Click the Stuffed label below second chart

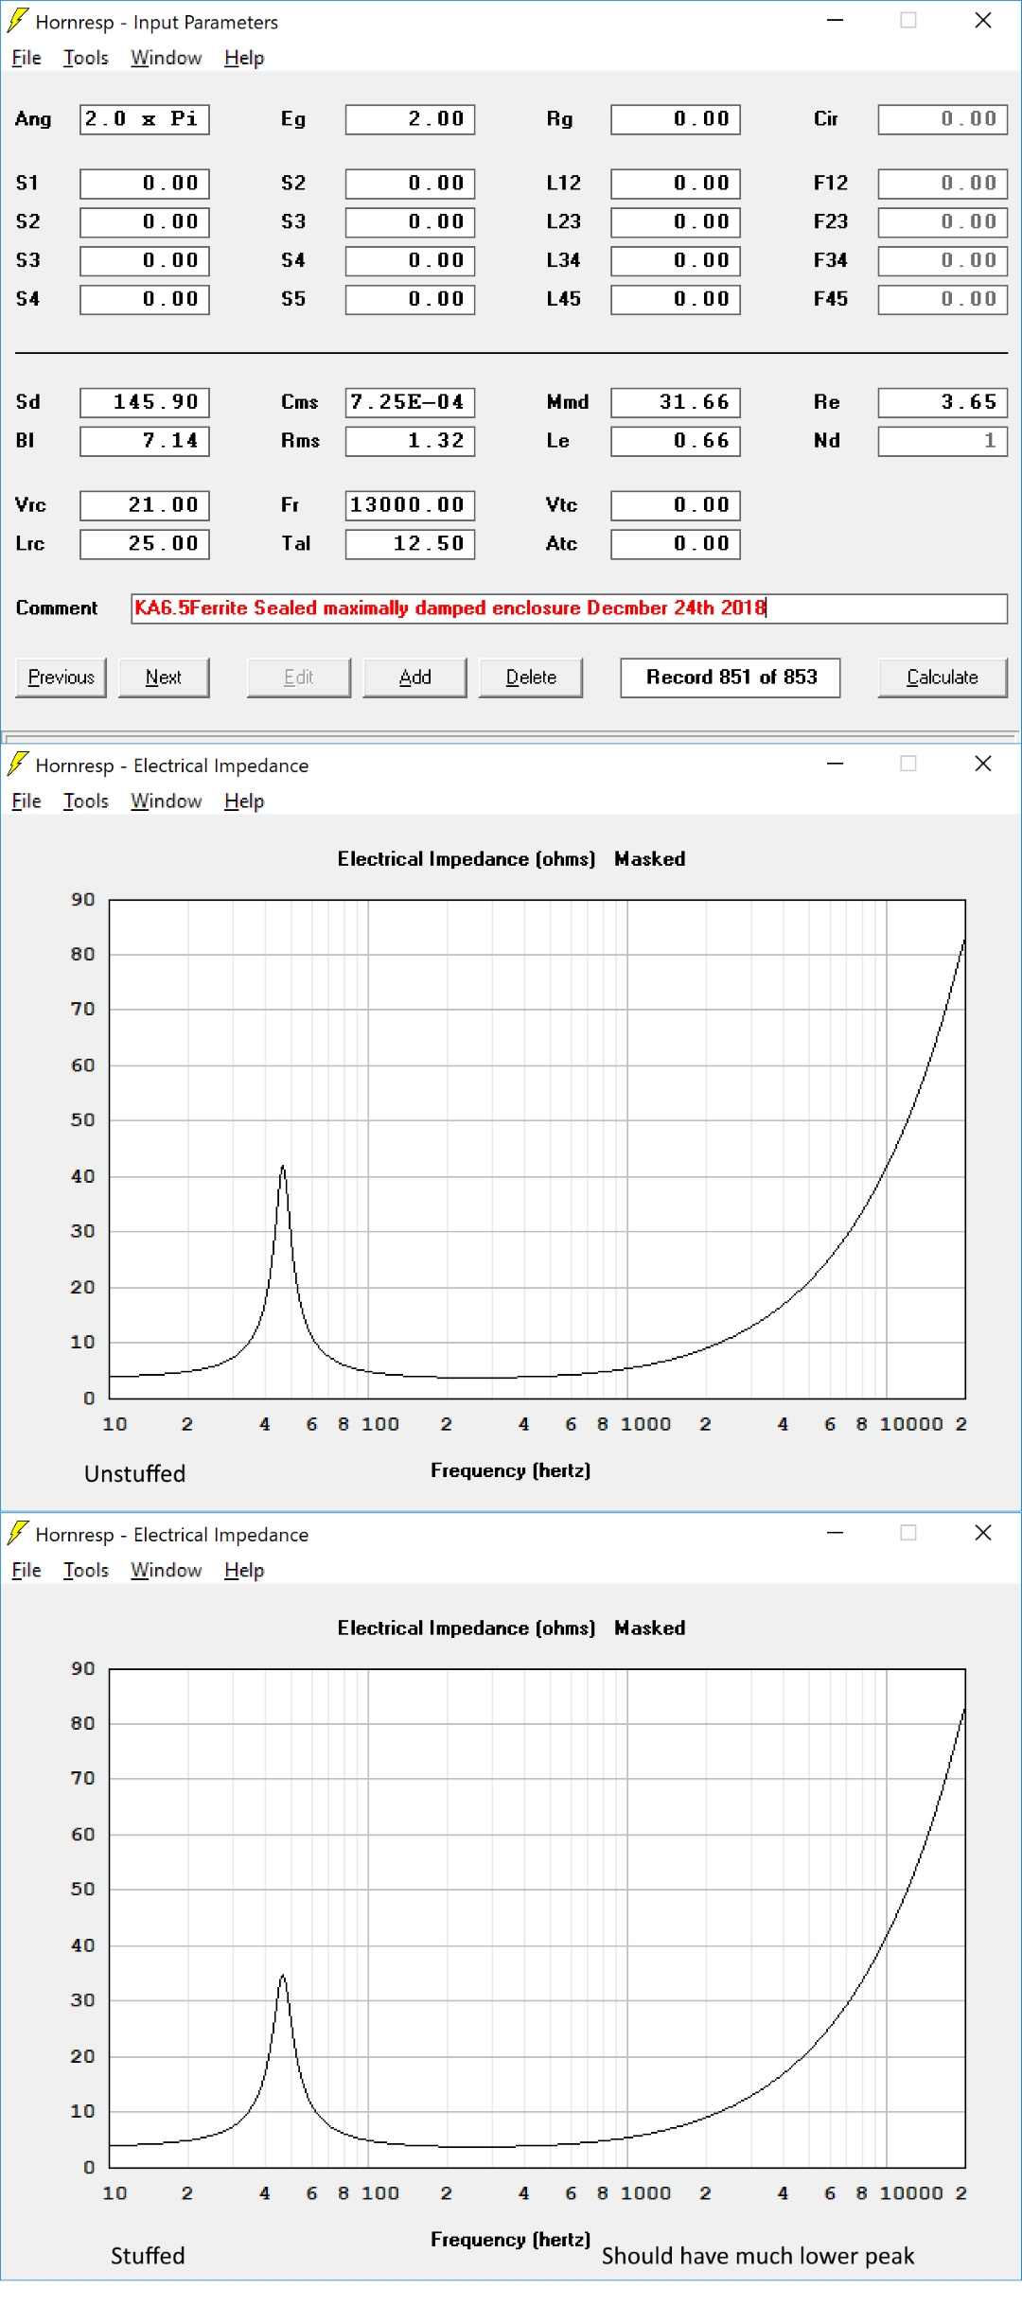point(148,2256)
